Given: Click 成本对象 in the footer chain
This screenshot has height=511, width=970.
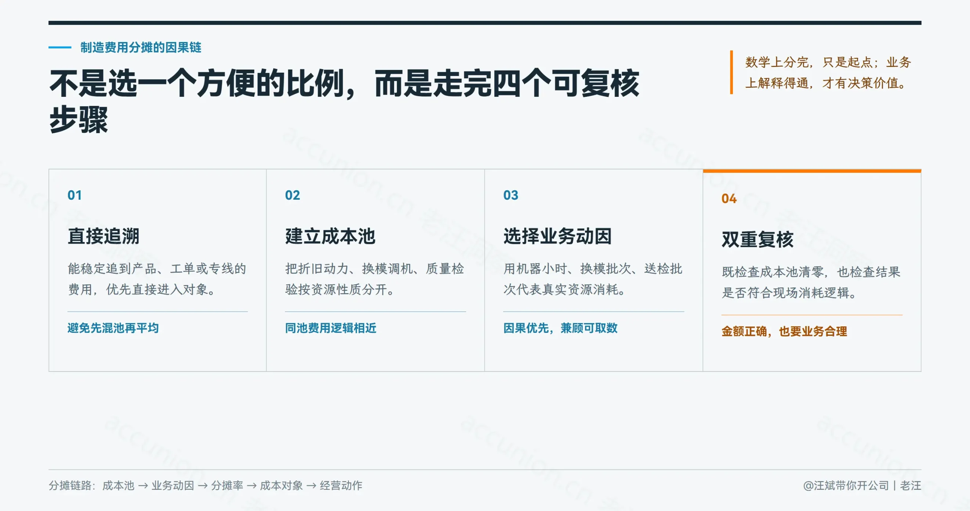Looking at the screenshot, I should [281, 485].
